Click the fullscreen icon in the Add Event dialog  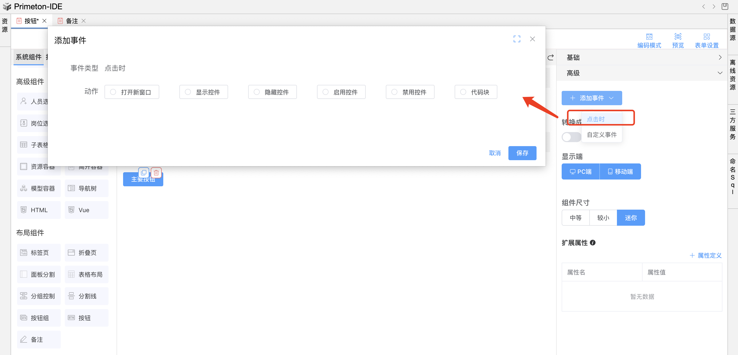point(516,39)
